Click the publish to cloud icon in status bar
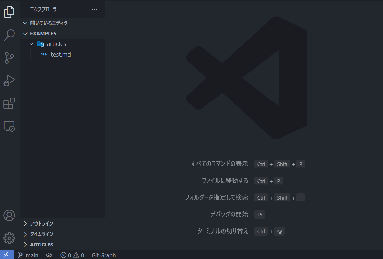The image size is (383, 259). click(x=49, y=255)
